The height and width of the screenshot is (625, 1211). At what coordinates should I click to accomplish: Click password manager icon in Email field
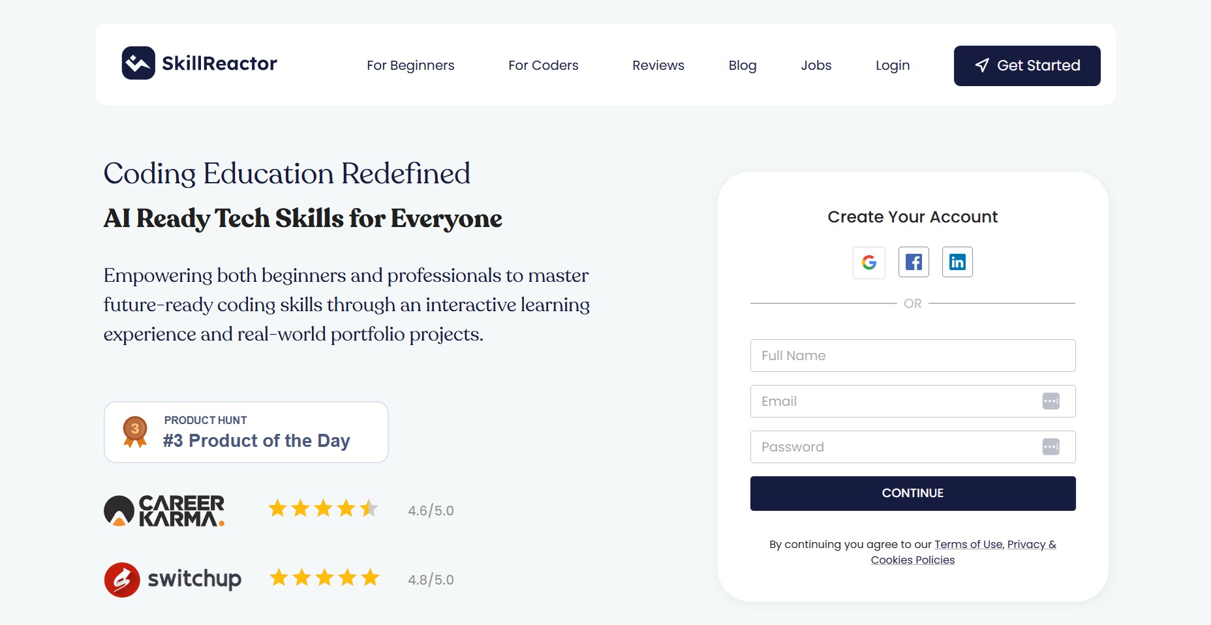click(x=1050, y=401)
